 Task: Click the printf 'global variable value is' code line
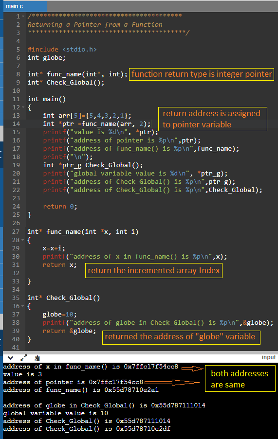(135, 174)
